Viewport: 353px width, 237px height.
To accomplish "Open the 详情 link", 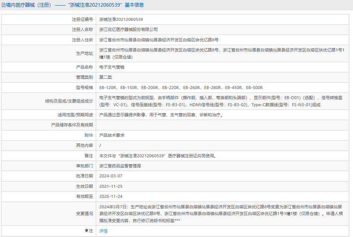I will [103, 231].
